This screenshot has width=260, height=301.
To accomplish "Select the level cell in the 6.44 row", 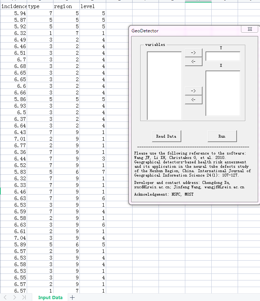I will [x=93, y=159].
